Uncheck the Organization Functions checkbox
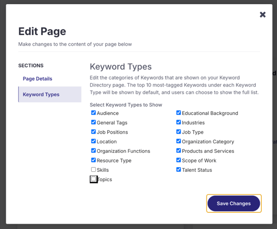The width and height of the screenshot is (277, 229). [x=94, y=151]
